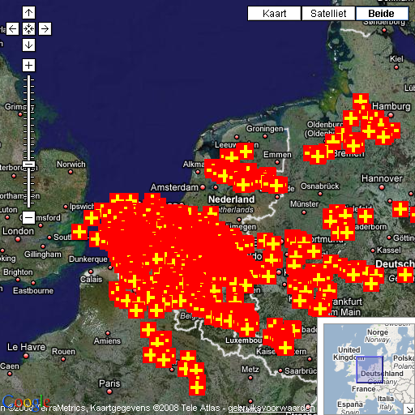Click the marker at the right edge below Deutschland
The image size is (415, 415).
tap(405, 275)
